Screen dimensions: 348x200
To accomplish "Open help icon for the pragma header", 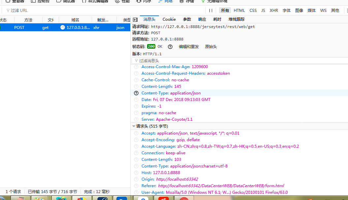I will (136, 113).
